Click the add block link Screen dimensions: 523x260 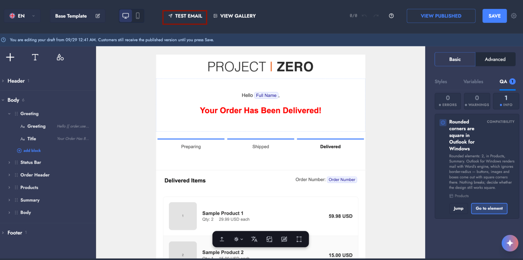[x=29, y=151]
